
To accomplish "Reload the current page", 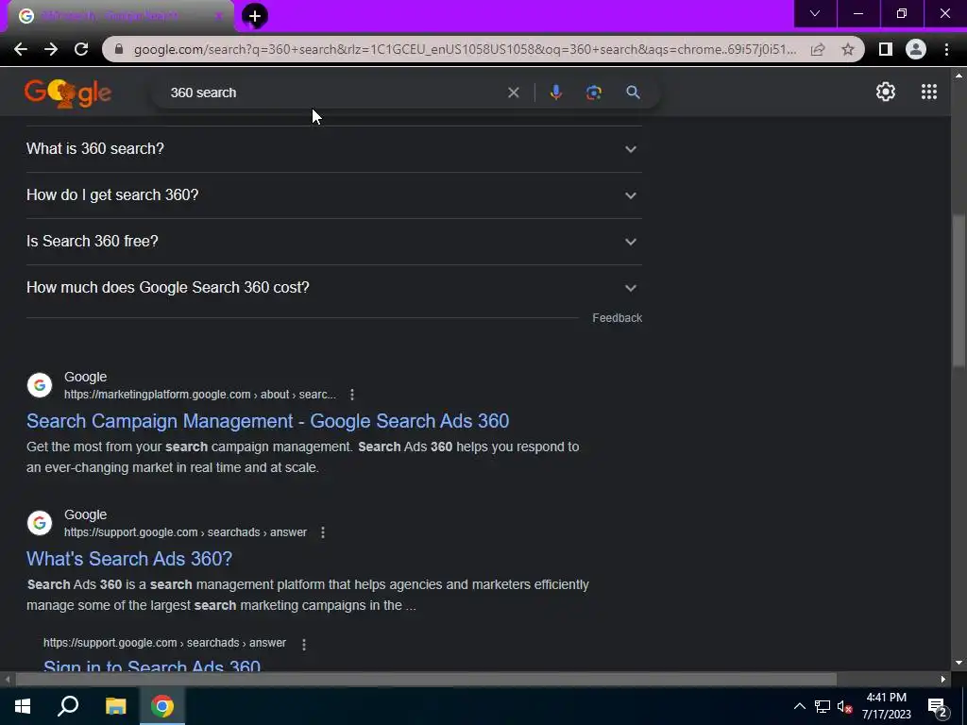I will tap(81, 49).
